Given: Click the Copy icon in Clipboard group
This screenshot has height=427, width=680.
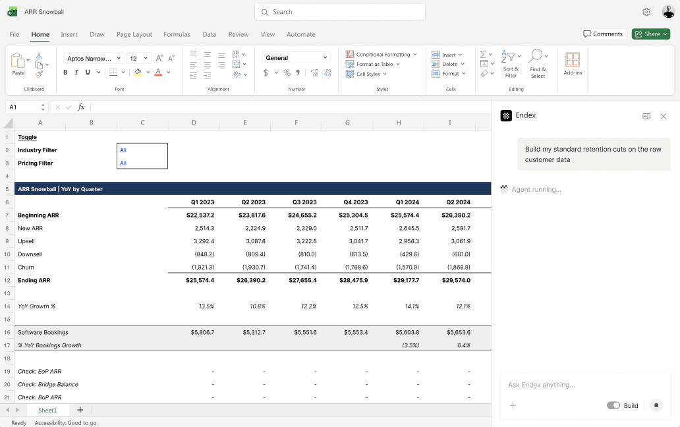Looking at the screenshot, I should [x=39, y=65].
